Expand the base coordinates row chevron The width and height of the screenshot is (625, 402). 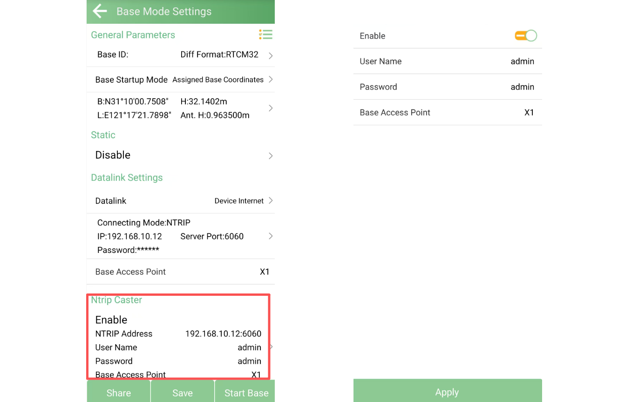[x=271, y=108]
